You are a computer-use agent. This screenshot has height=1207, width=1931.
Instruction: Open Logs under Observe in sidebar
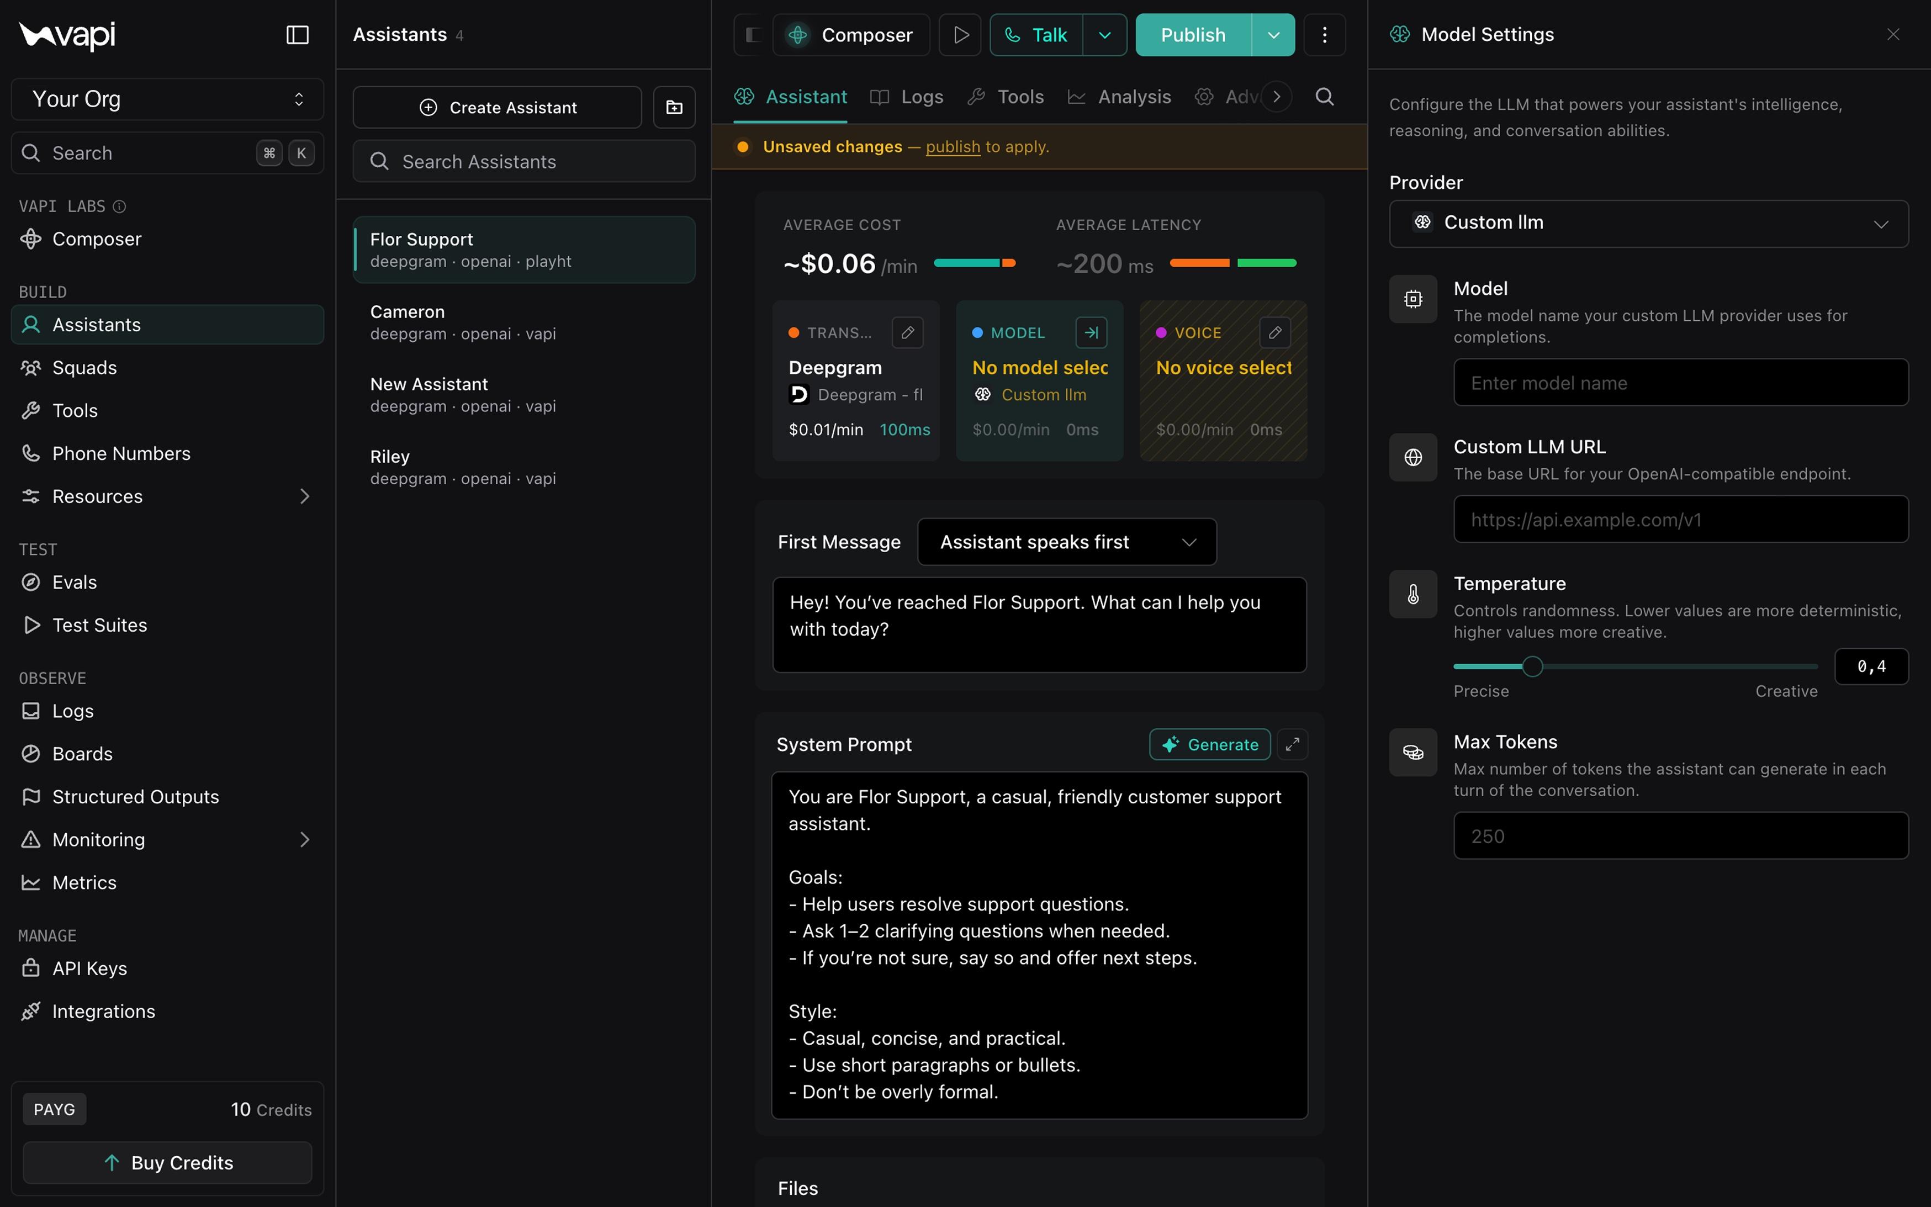pos(168,711)
